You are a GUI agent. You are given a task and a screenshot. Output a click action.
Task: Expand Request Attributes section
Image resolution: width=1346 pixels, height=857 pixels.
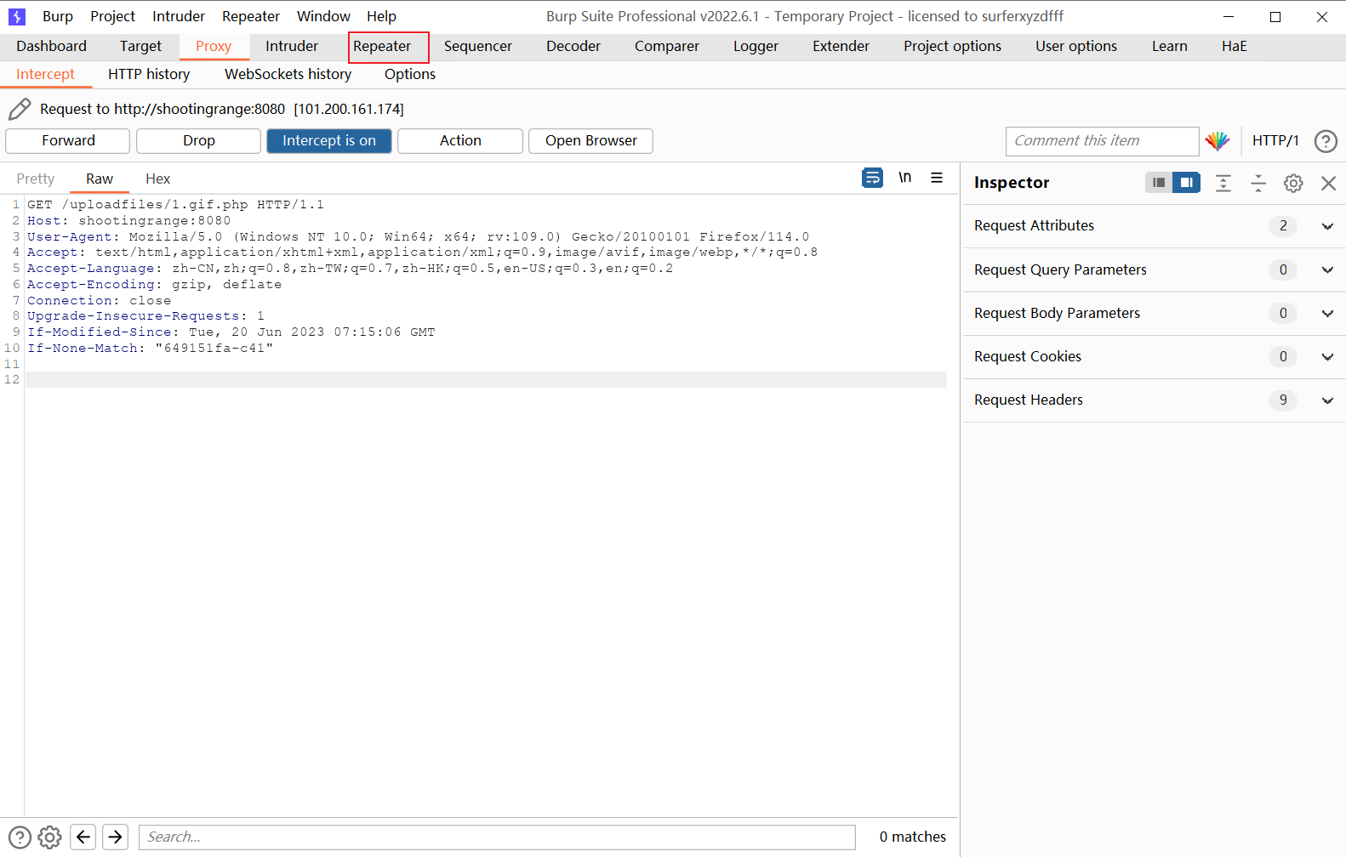point(1326,226)
